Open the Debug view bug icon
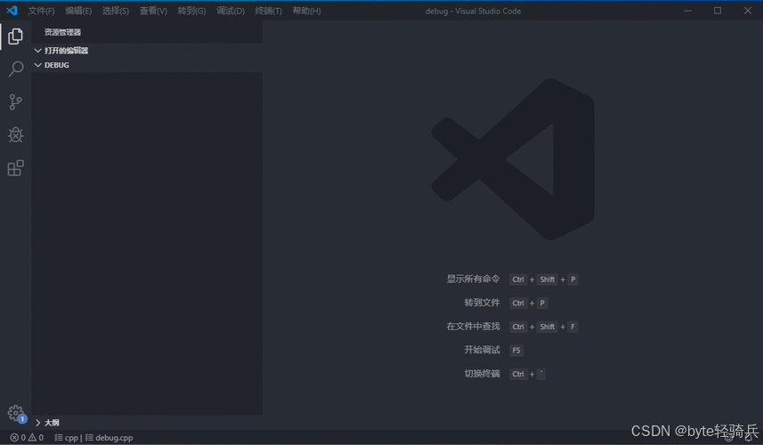The width and height of the screenshot is (763, 445). coord(15,134)
